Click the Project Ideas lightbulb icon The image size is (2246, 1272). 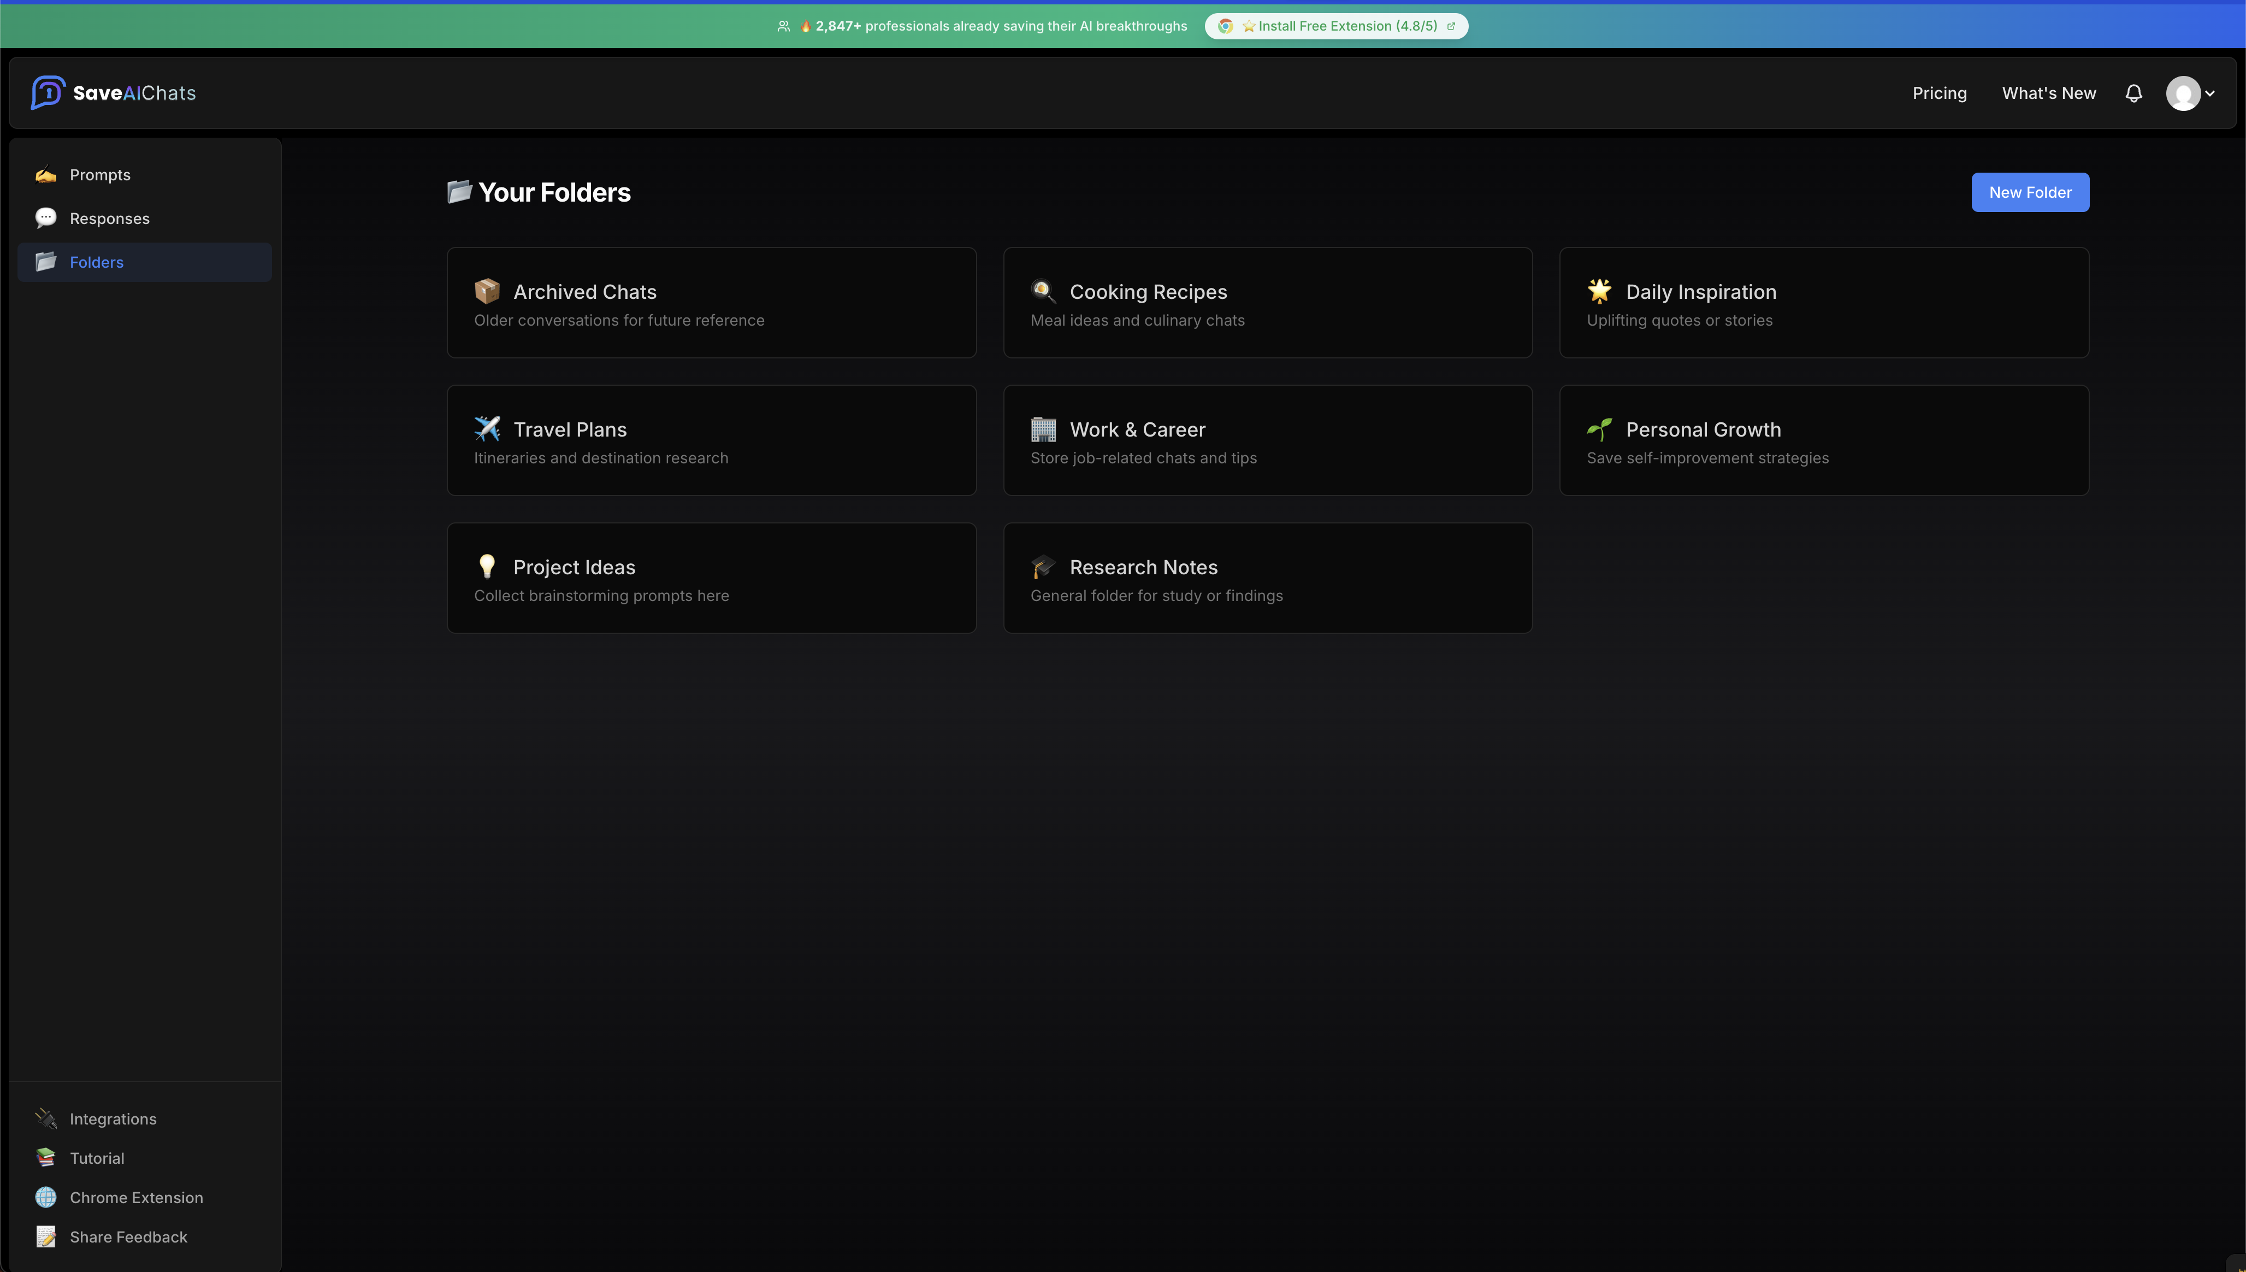[x=487, y=566]
